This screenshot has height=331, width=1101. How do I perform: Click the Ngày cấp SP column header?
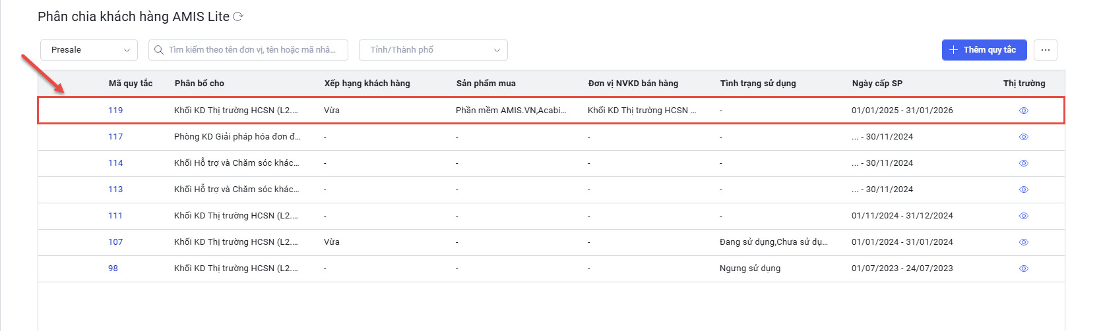point(877,84)
